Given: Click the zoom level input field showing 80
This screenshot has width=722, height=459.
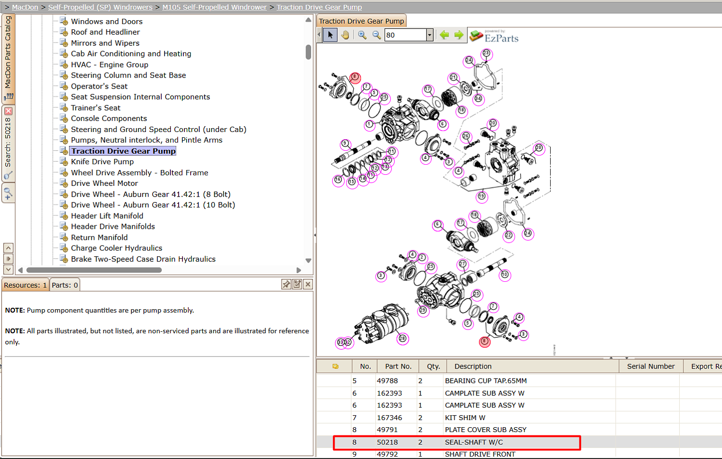Looking at the screenshot, I should click(x=406, y=35).
